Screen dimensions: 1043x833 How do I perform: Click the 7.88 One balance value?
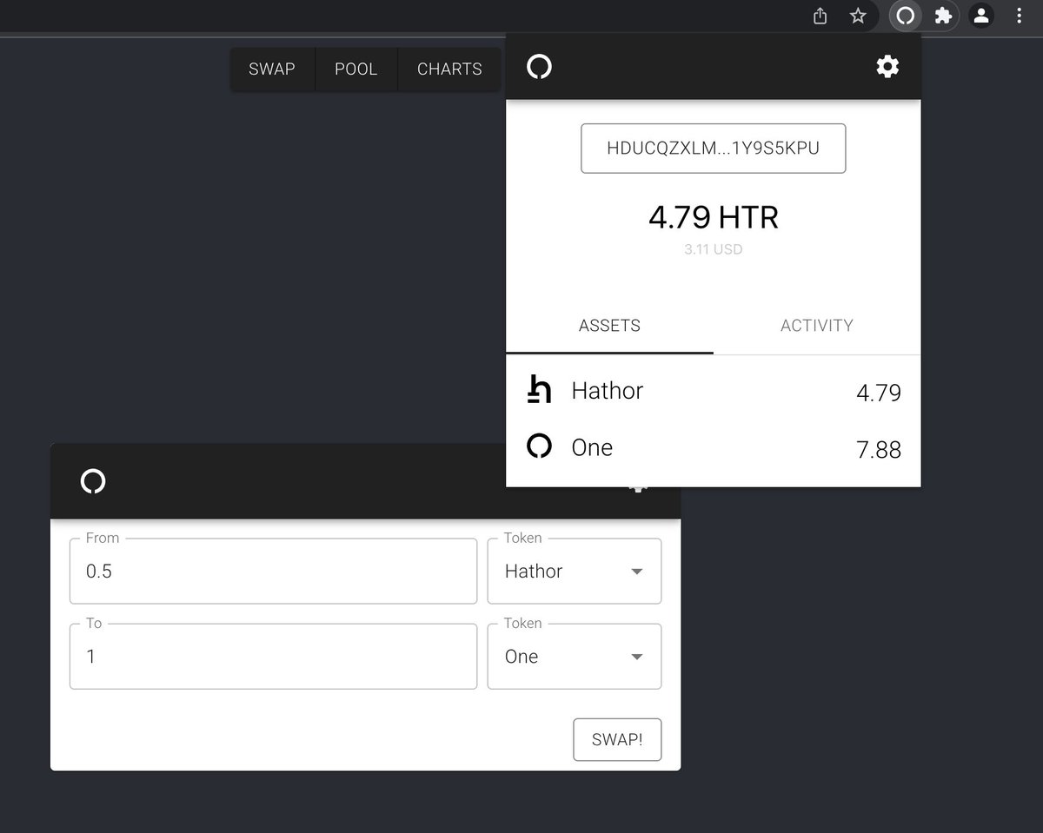[x=879, y=449]
